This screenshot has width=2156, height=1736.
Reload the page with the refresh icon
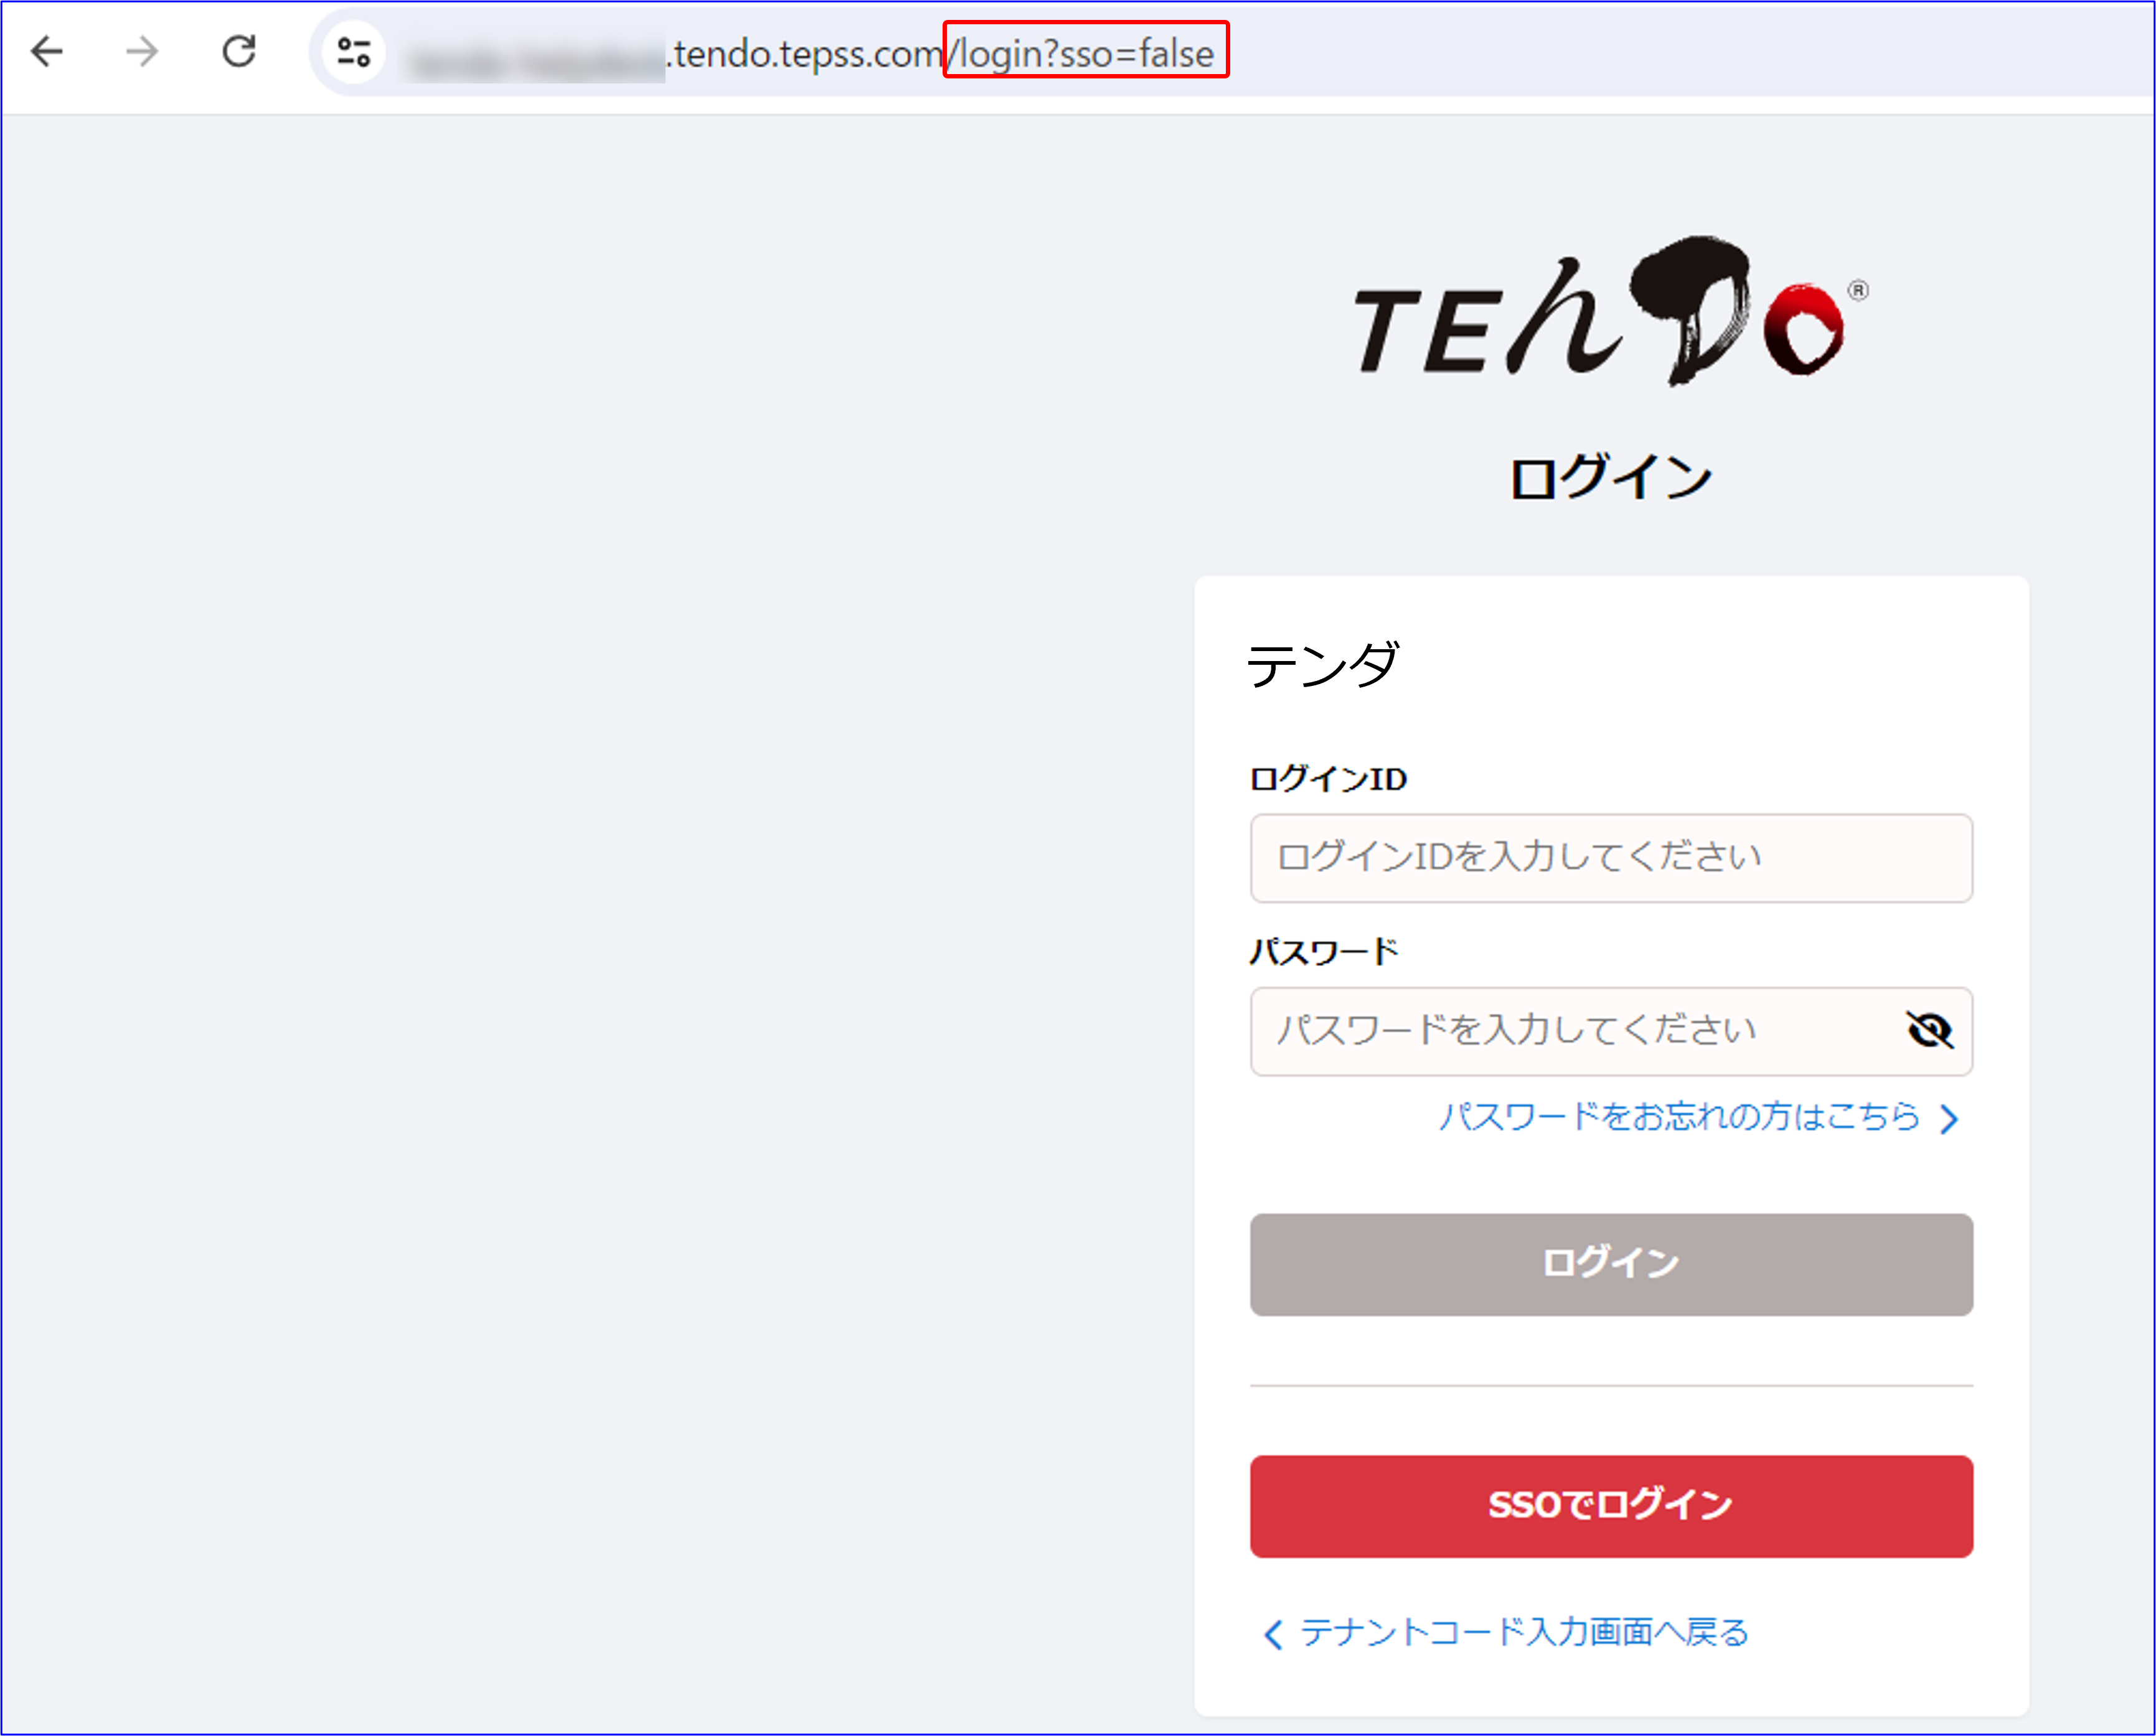[x=239, y=51]
